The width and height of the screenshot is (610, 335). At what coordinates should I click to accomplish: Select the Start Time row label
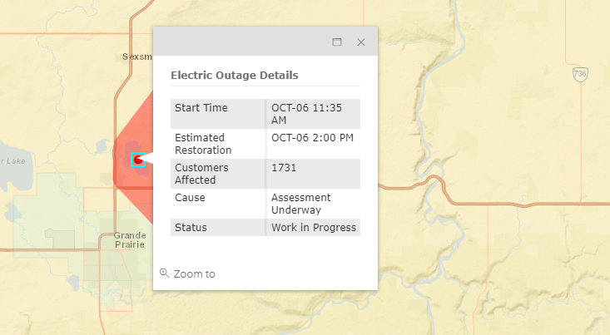pyautogui.click(x=201, y=108)
